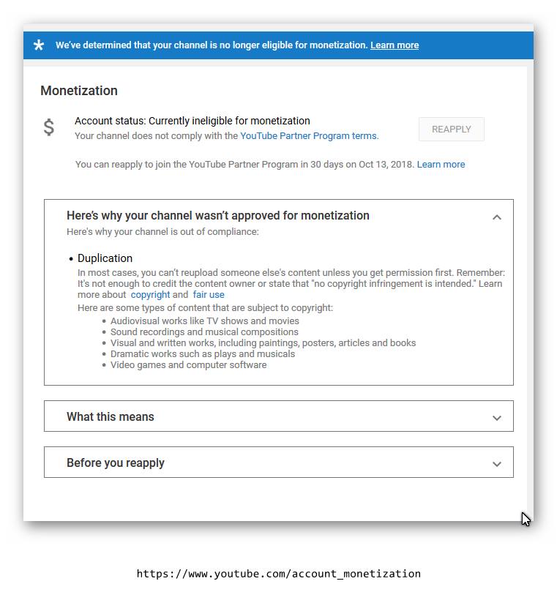Viewport: 557px width, 603px height.
Task: Follow the fair use link
Action: (x=209, y=295)
